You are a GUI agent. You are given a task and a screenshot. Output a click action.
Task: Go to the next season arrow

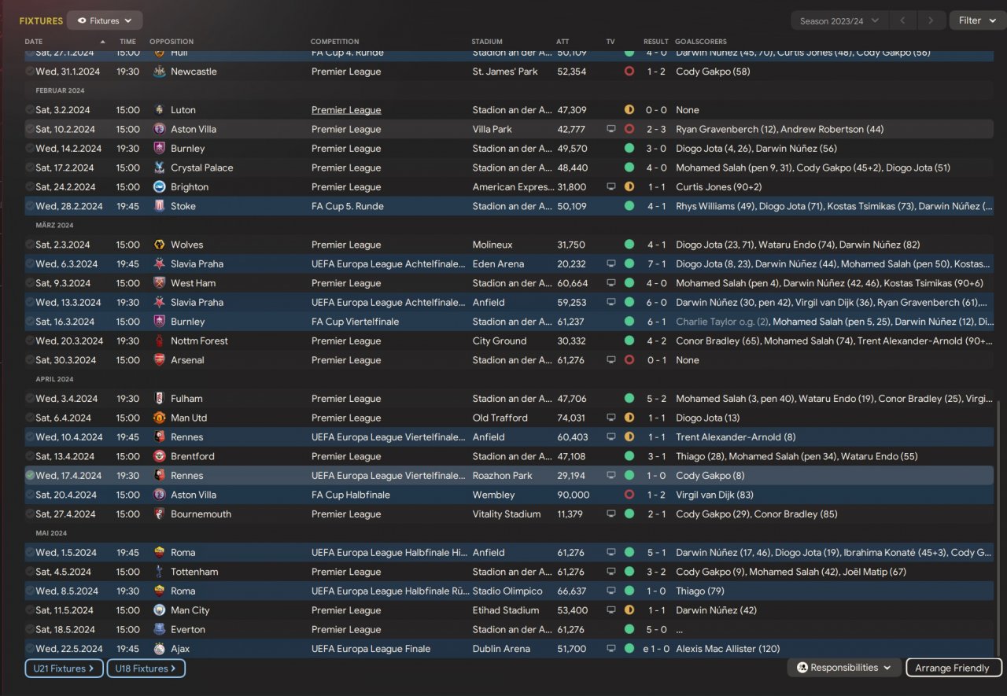click(x=931, y=20)
